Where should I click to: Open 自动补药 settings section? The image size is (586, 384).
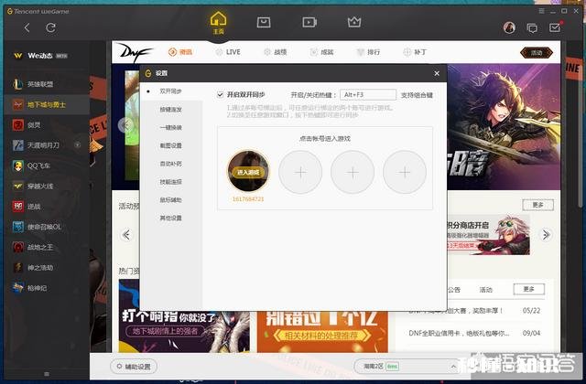[x=171, y=164]
